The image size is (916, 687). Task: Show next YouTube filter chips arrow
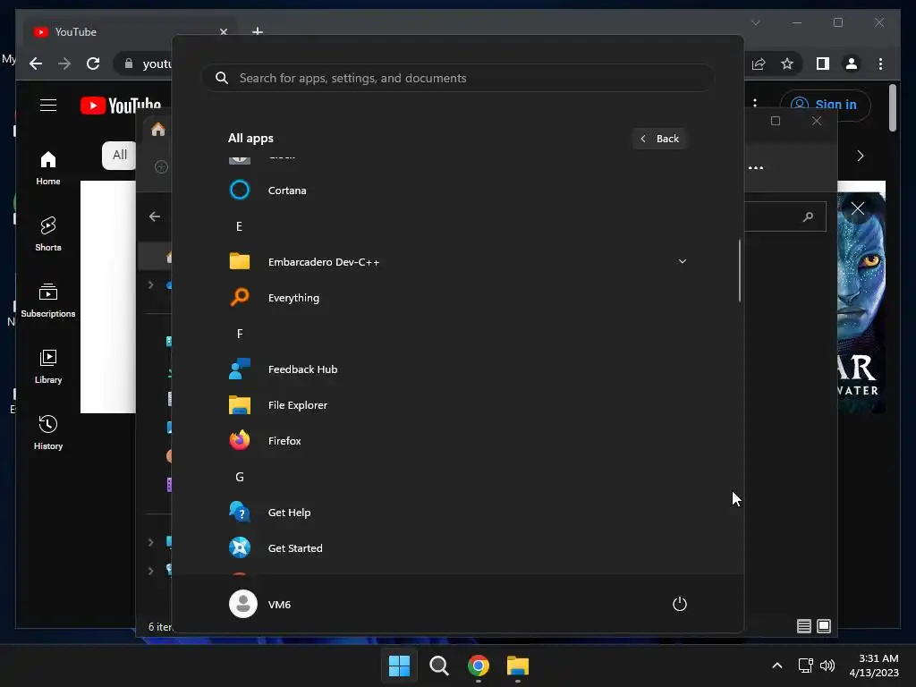[x=860, y=156]
